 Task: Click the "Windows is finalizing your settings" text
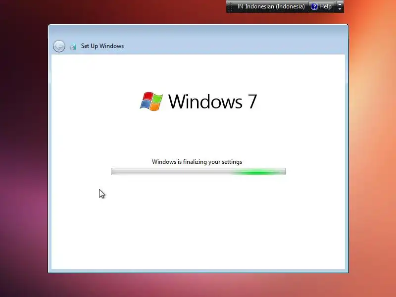tap(197, 162)
